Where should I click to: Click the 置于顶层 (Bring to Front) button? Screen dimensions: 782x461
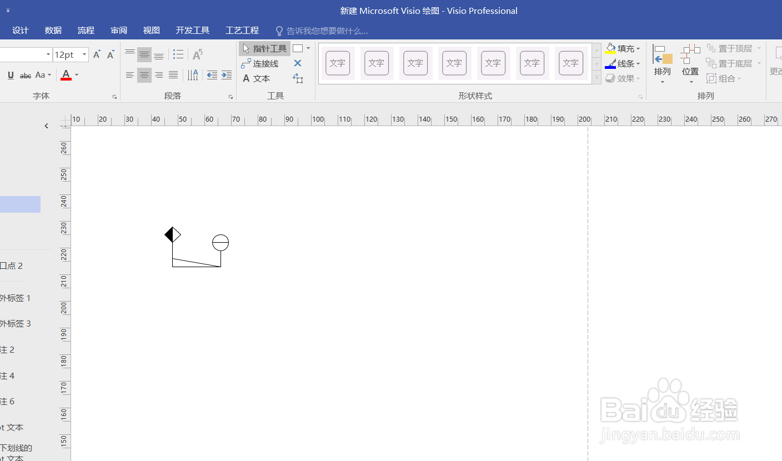pos(734,48)
